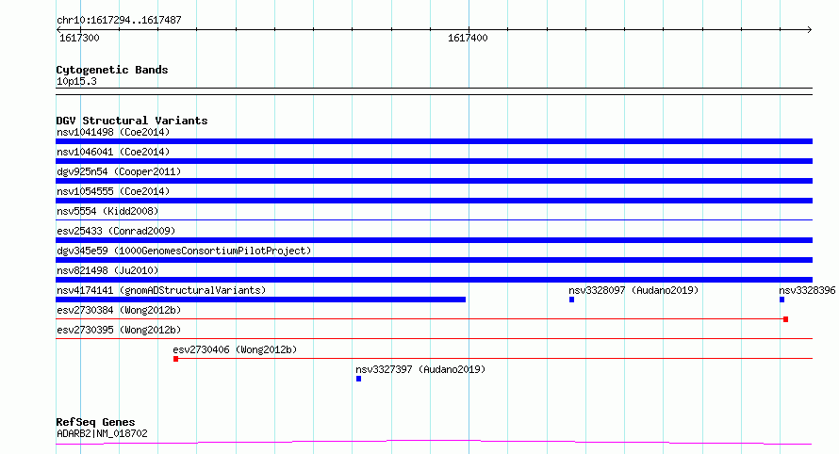Screen dimensions: 839x454
Task: Click the ruler's right arrowhead
Action: pyautogui.click(x=810, y=30)
